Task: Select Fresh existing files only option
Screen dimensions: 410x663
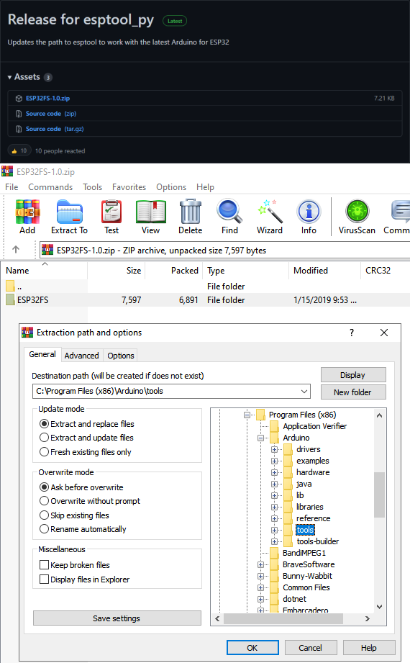Action: pos(44,452)
